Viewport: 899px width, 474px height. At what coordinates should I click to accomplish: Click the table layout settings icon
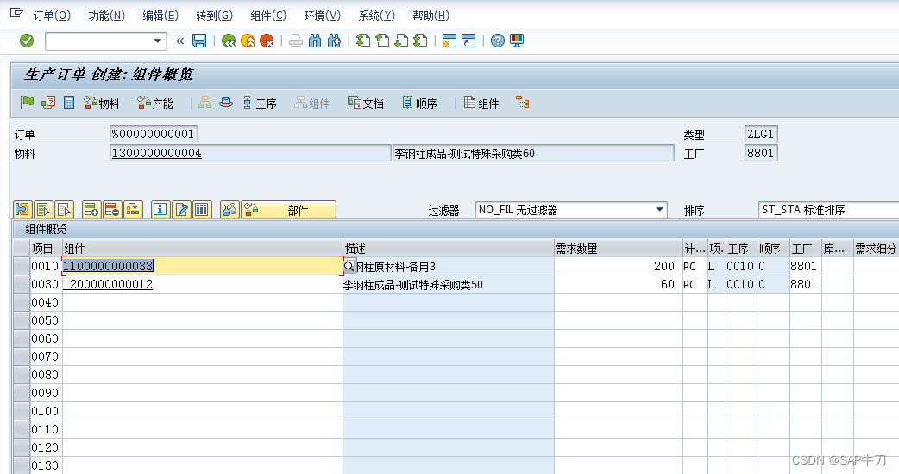201,210
